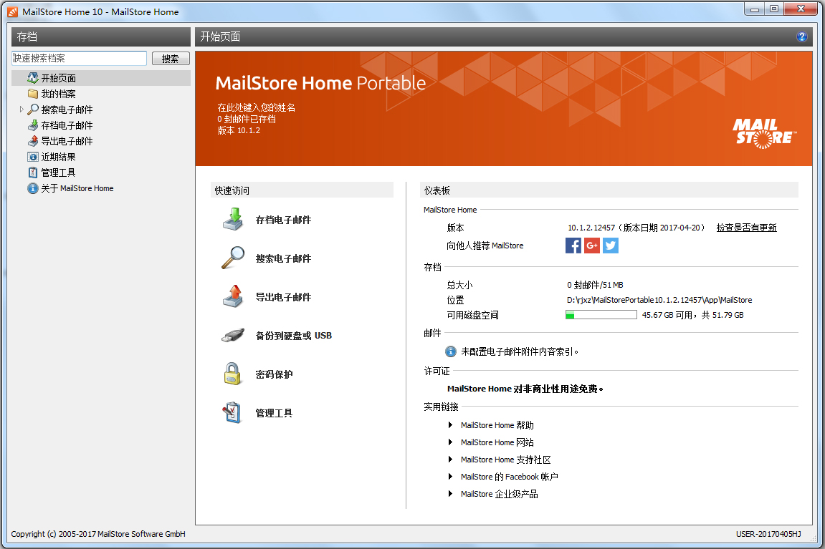Click the Twitter share icon

[611, 246]
